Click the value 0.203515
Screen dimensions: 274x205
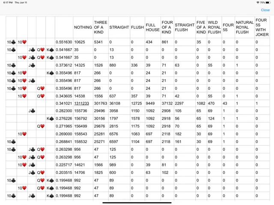[64, 173]
